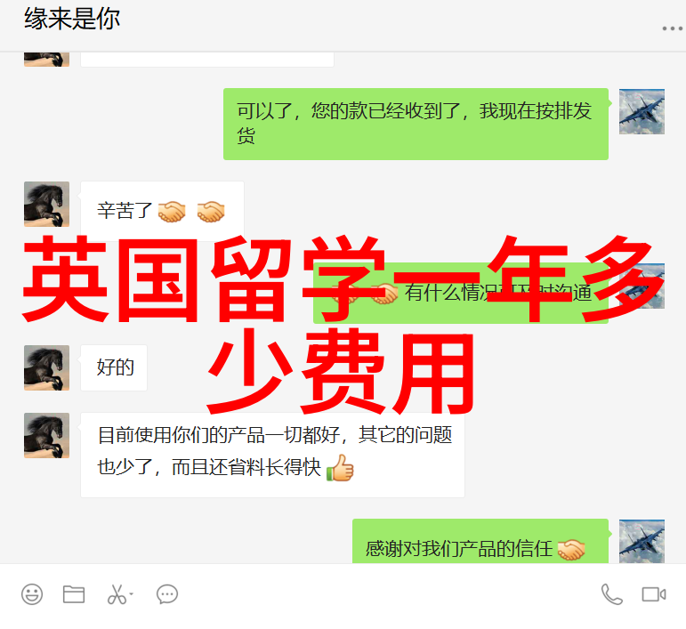Select the 感谢对我们产品的信任 message
Viewport: 686px width, 629px height.
point(480,541)
